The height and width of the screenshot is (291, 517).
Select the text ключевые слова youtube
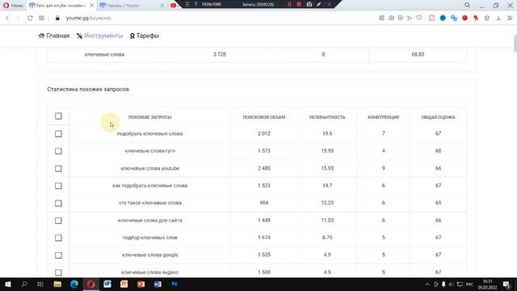pos(149,168)
